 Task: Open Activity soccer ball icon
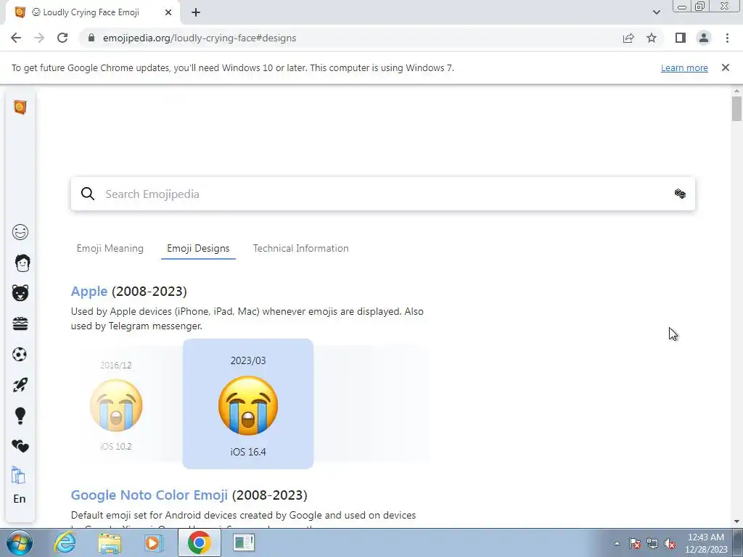[x=20, y=354]
